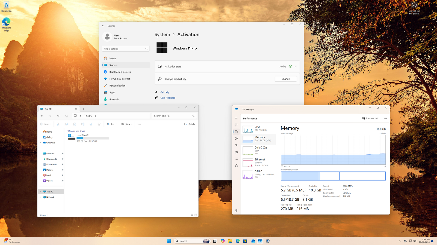Image resolution: width=437 pixels, height=245 pixels.
Task: Go up one folder level in Explorer
Action: (x=58, y=116)
